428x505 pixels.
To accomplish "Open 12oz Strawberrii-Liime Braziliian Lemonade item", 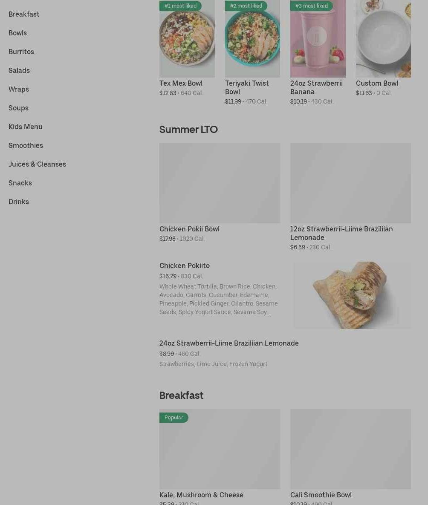I will point(341,233).
